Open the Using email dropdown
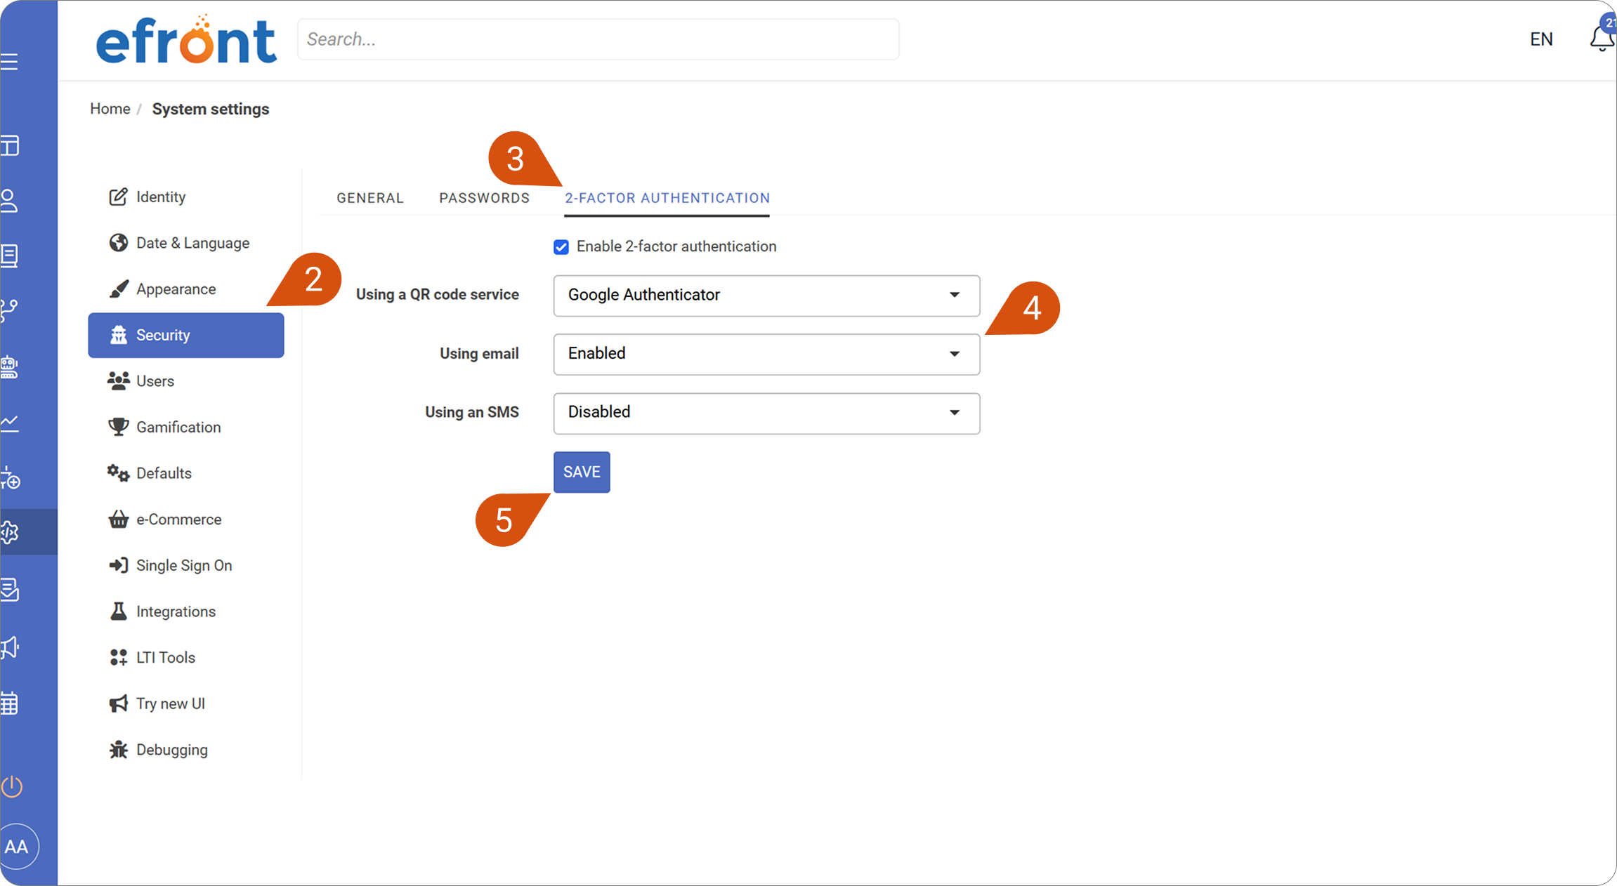 pos(766,354)
